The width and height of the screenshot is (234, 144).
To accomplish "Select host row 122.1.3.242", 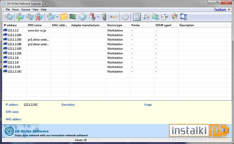I will click(117, 71).
